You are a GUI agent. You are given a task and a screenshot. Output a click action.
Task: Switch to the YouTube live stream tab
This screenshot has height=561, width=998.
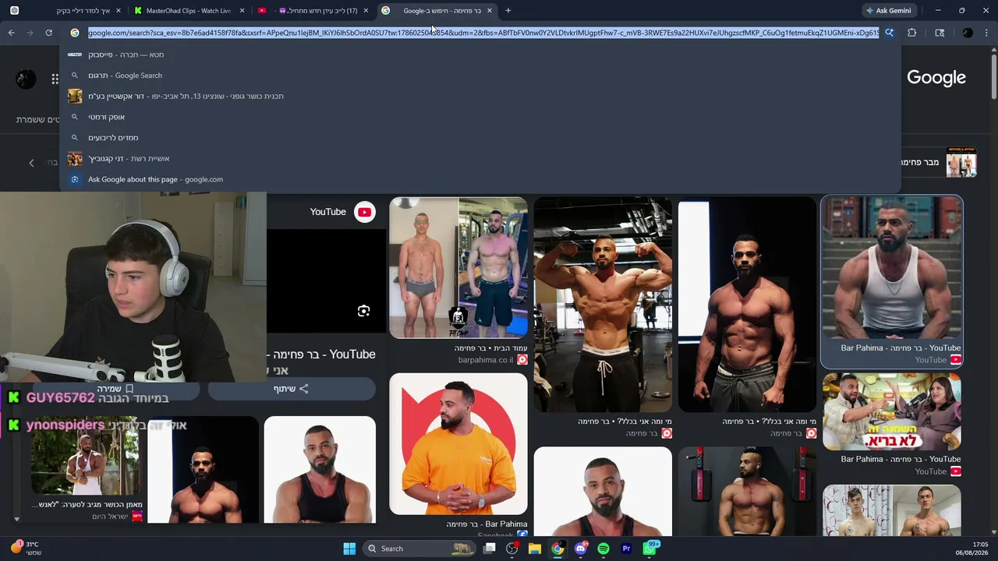pos(313,11)
